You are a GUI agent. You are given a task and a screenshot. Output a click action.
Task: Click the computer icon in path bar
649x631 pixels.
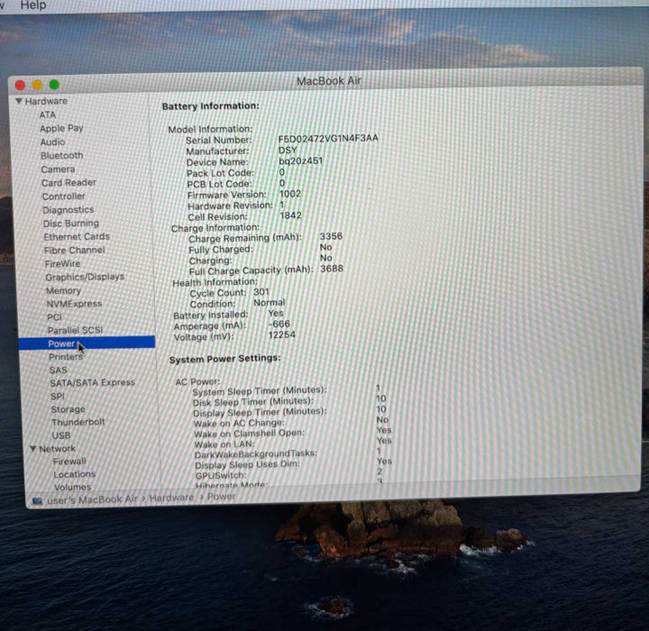[37, 501]
